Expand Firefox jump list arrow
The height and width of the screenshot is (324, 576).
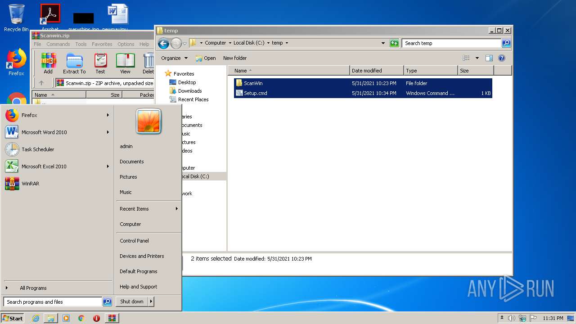click(x=108, y=115)
